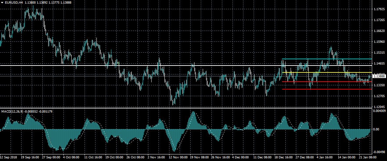Click the triangle arrow beside EURUSD,H4
Screen dimensions: 387x161
pyautogui.click(x=2, y=2)
